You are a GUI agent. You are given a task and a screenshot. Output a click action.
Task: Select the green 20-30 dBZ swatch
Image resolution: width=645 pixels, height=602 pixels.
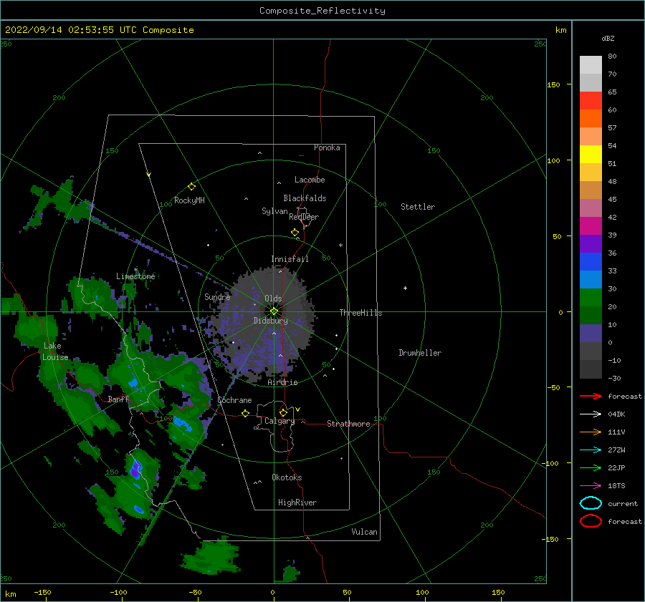point(591,298)
